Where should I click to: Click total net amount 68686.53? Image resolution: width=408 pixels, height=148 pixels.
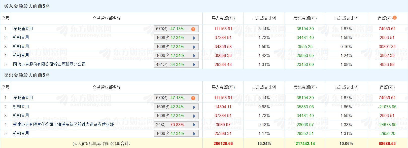[x=387, y=143]
